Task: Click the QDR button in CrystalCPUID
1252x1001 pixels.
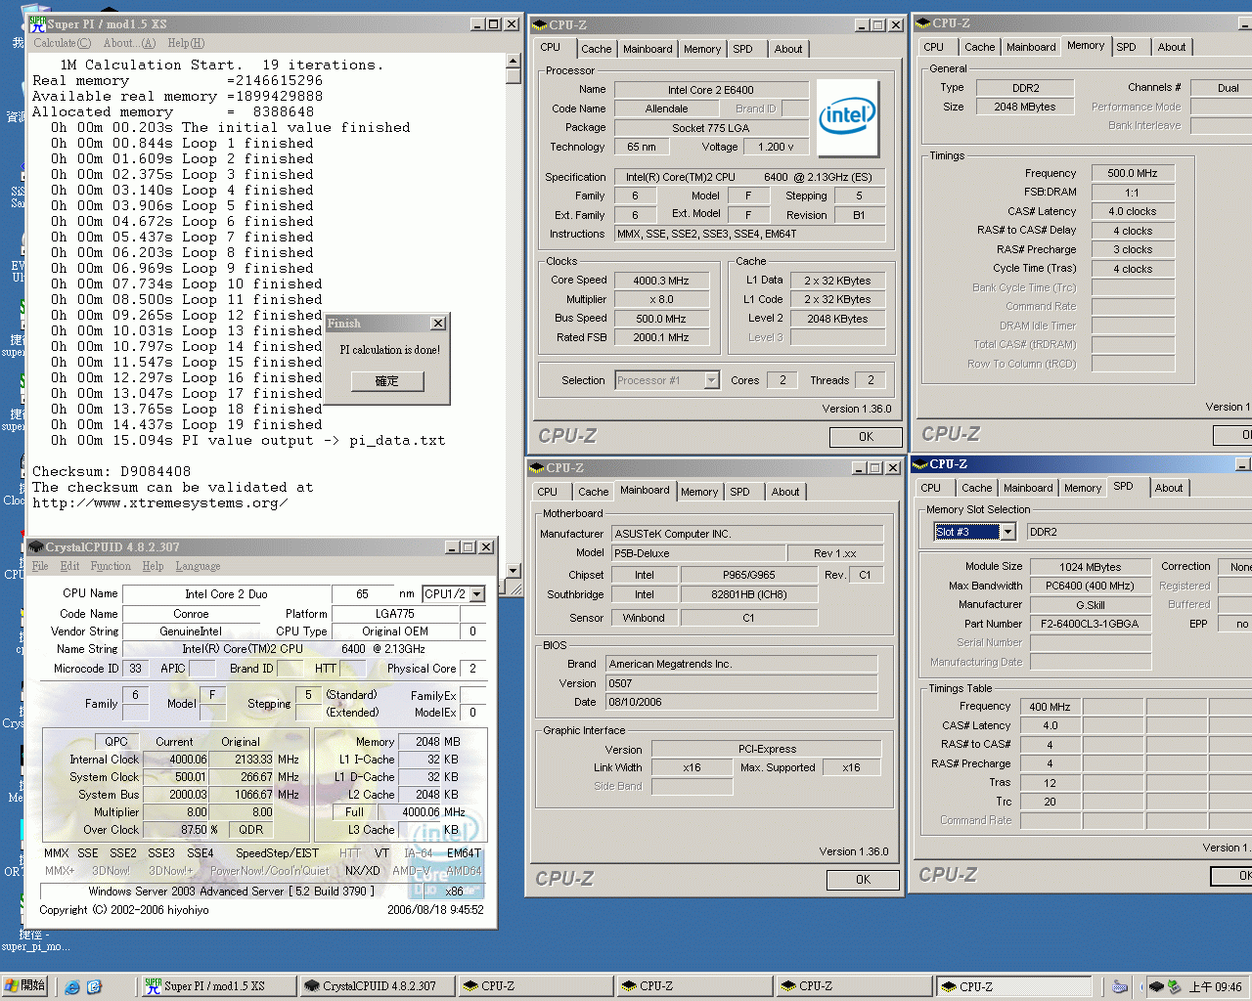Action: [251, 830]
